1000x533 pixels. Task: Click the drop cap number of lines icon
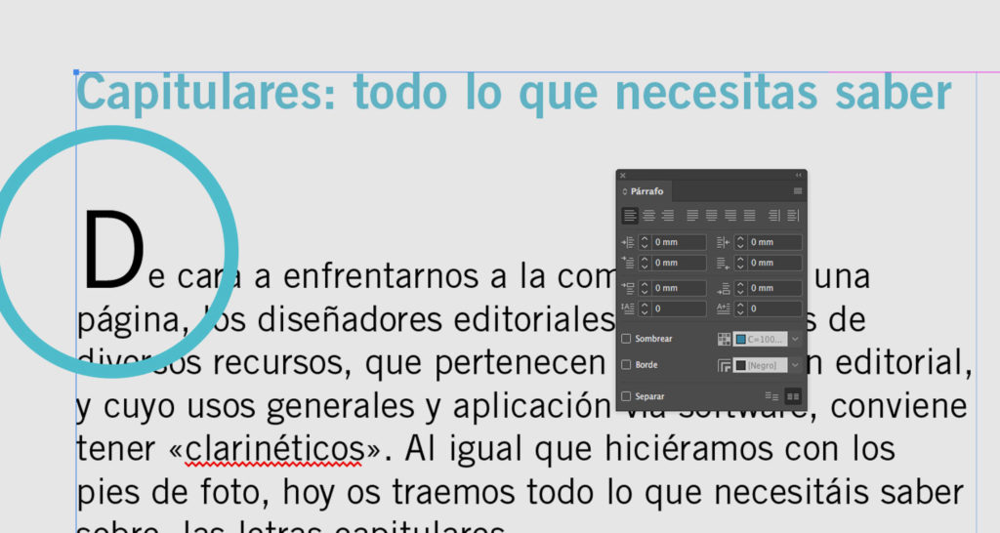pos(628,308)
